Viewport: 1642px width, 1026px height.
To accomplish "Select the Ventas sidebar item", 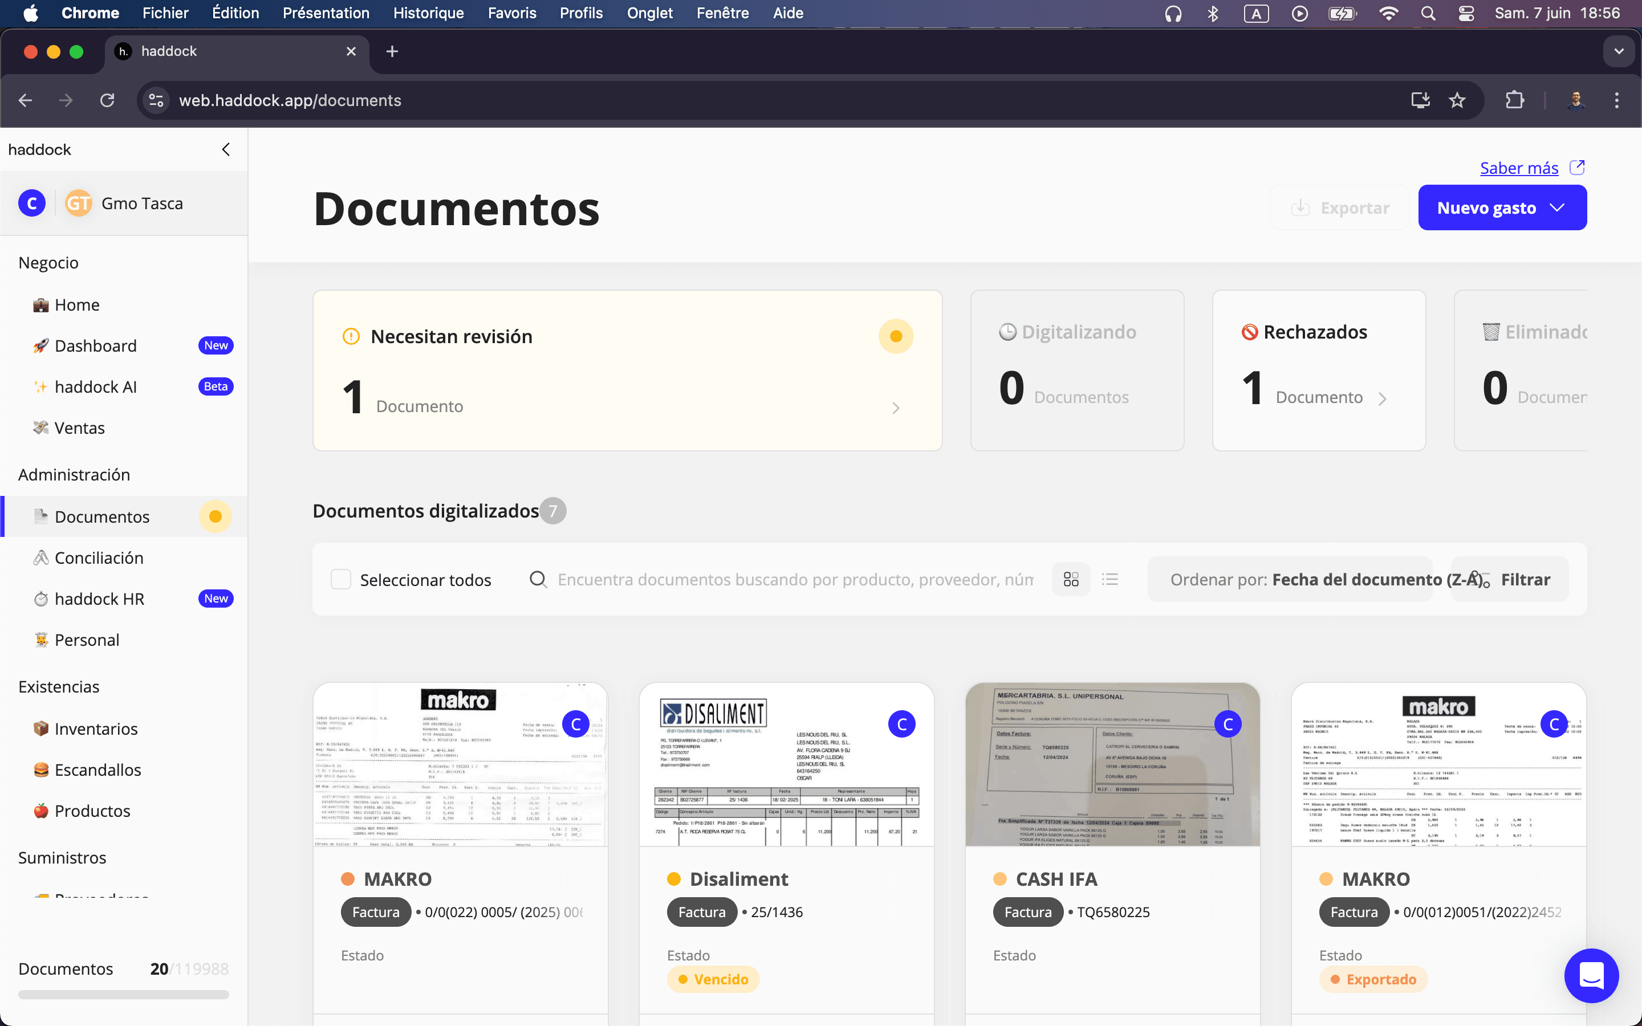I will [79, 427].
